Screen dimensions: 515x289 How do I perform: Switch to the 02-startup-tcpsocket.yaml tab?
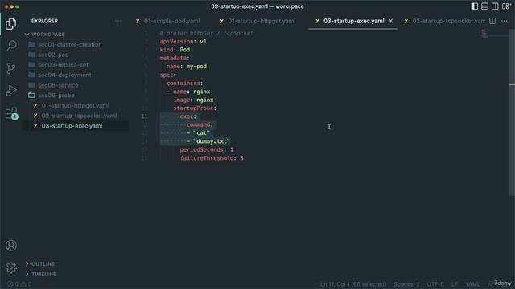(444, 21)
